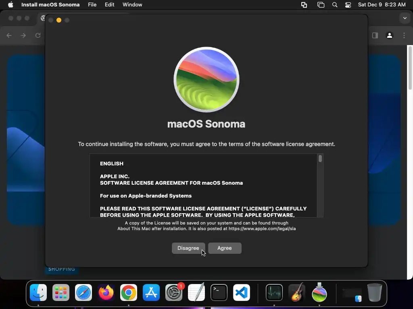
Task: Open the File menu
Action: point(92,5)
